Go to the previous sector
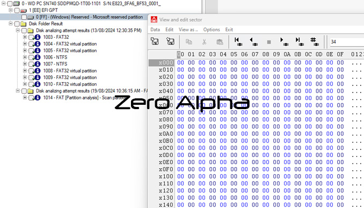Screen dimensions: 364x208 [x=253, y=41]
